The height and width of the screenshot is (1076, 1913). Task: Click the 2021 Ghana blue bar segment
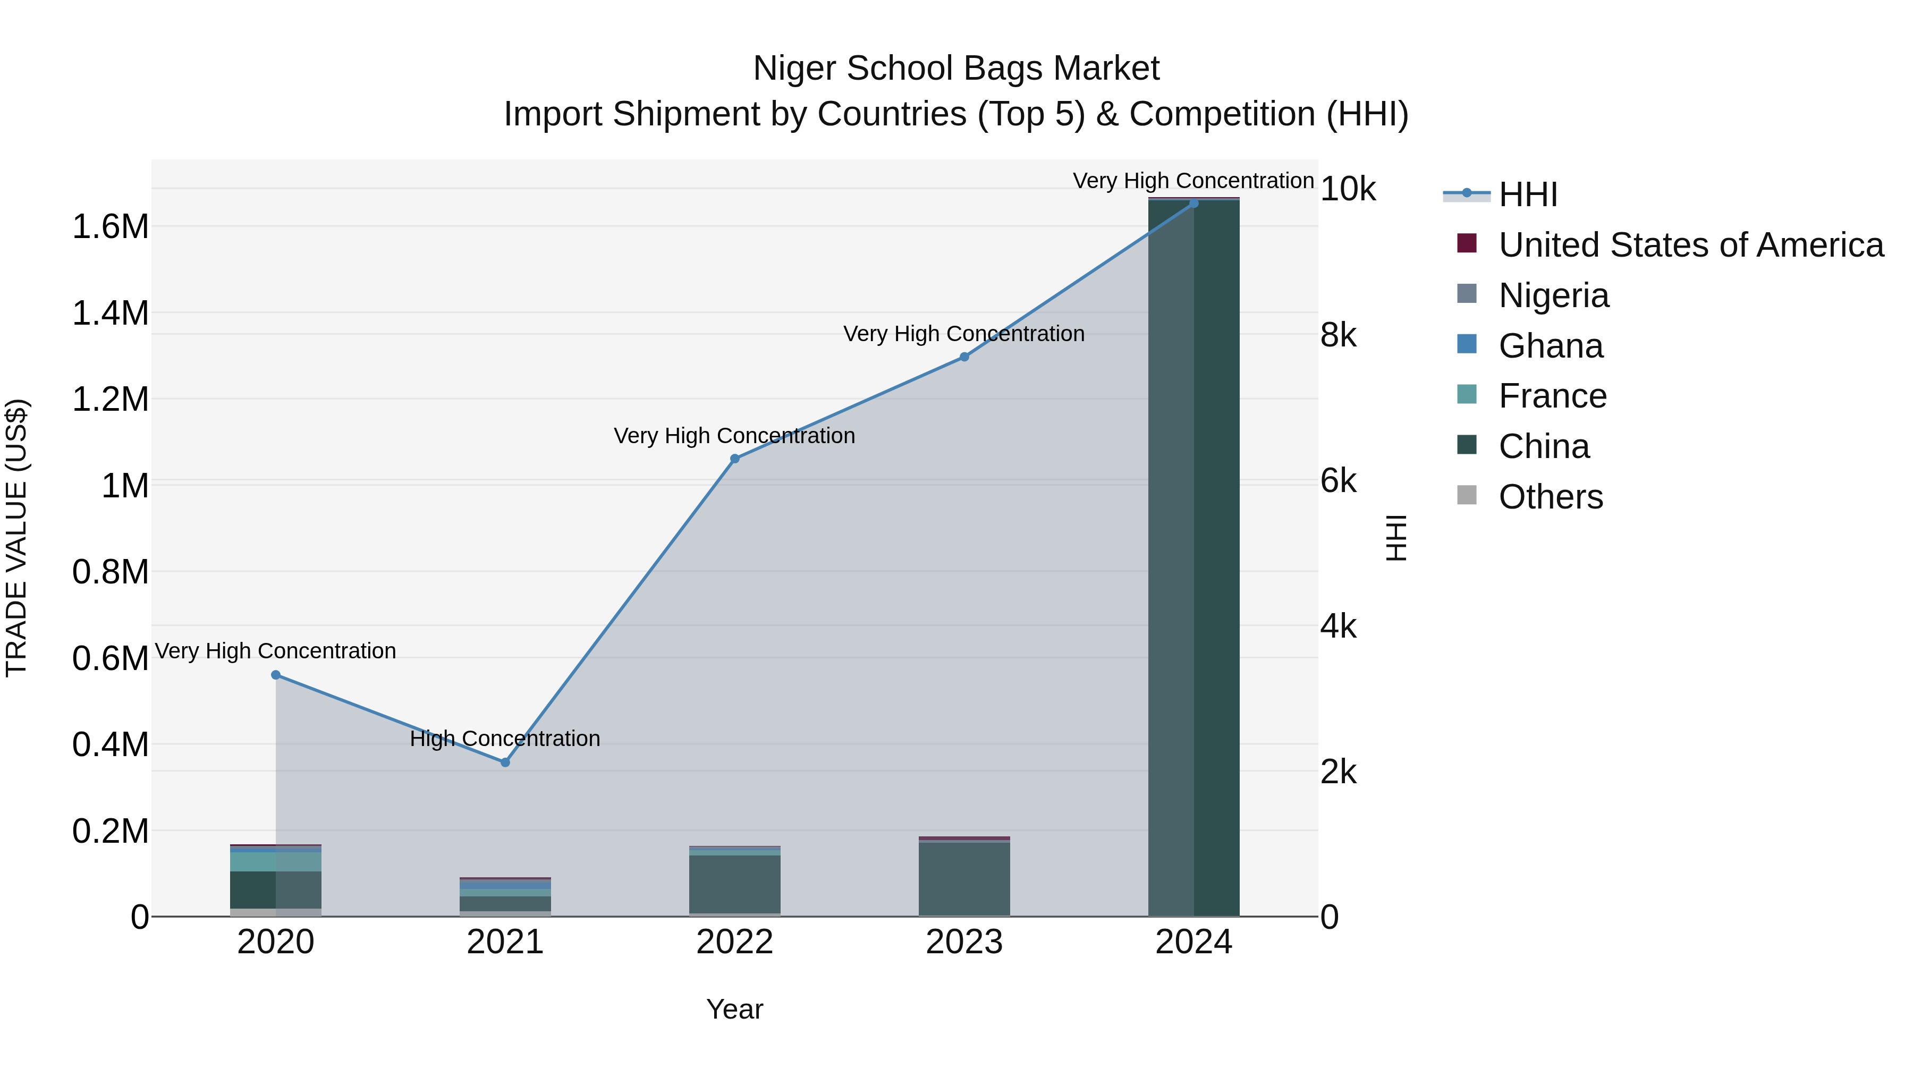505,885
